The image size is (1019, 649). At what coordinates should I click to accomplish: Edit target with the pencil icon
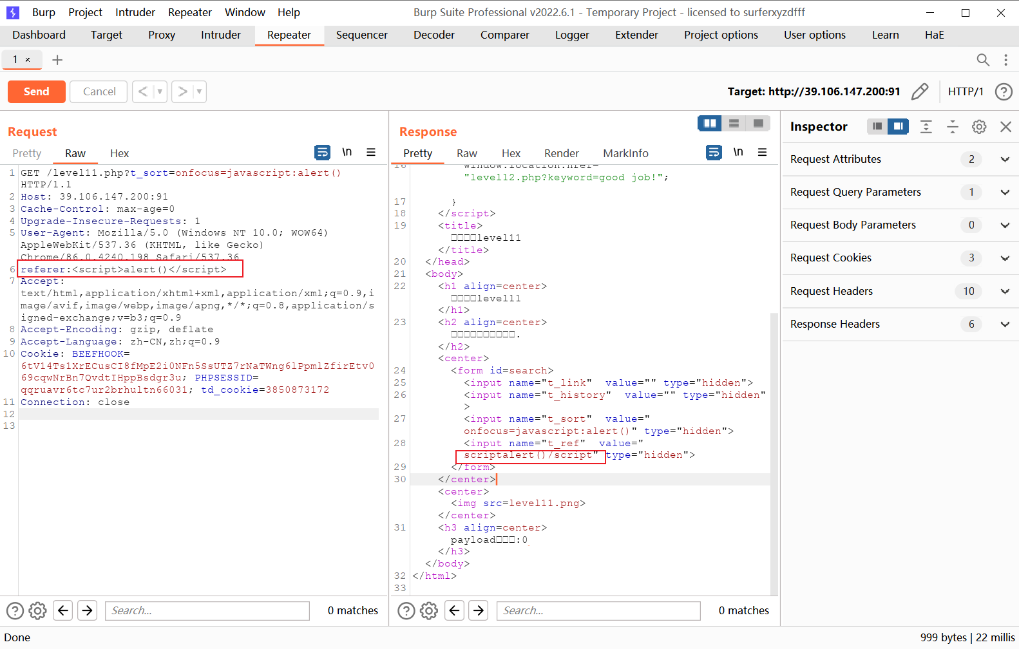pos(920,91)
